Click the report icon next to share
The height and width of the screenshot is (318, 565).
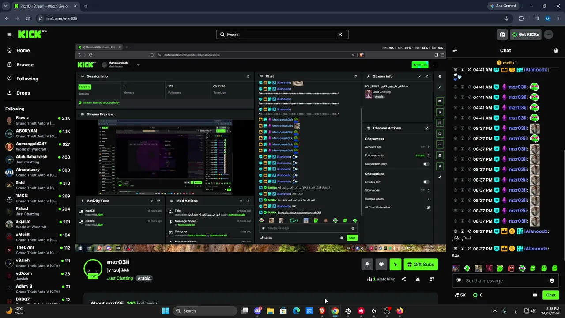pyautogui.click(x=418, y=279)
